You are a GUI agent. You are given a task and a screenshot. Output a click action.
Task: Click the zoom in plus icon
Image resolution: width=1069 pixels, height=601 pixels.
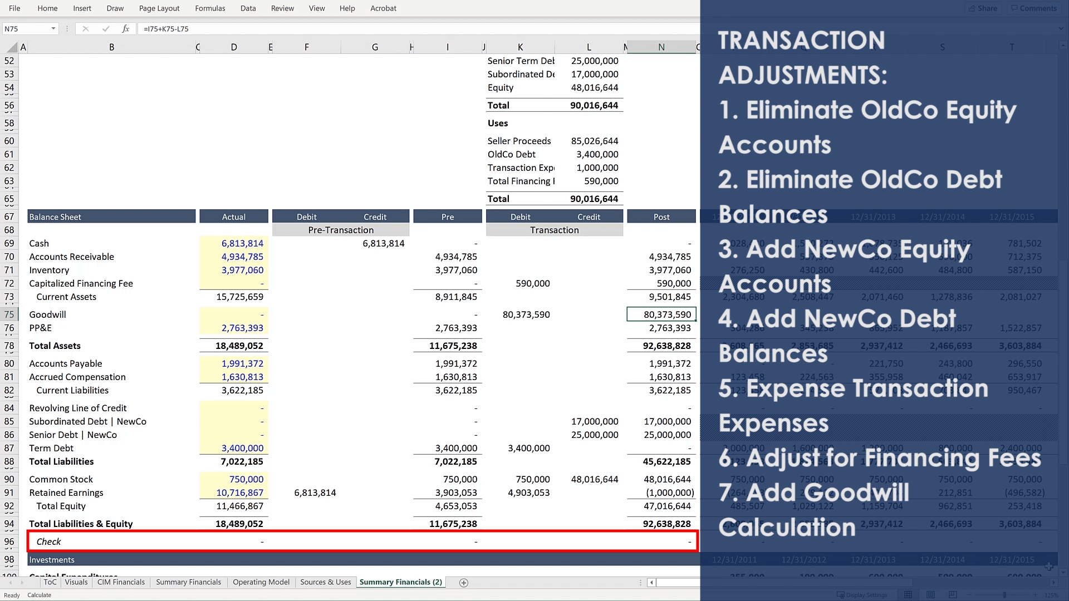pos(1034,595)
